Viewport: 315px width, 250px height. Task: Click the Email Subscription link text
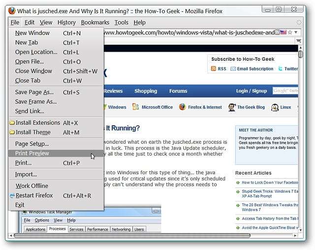[255, 69]
